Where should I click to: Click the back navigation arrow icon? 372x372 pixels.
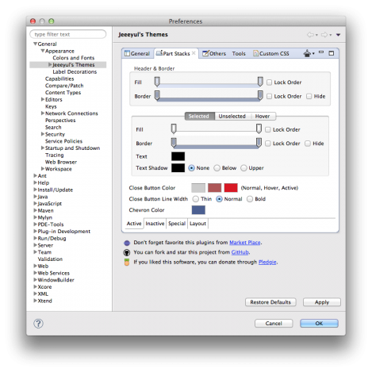tap(310, 35)
